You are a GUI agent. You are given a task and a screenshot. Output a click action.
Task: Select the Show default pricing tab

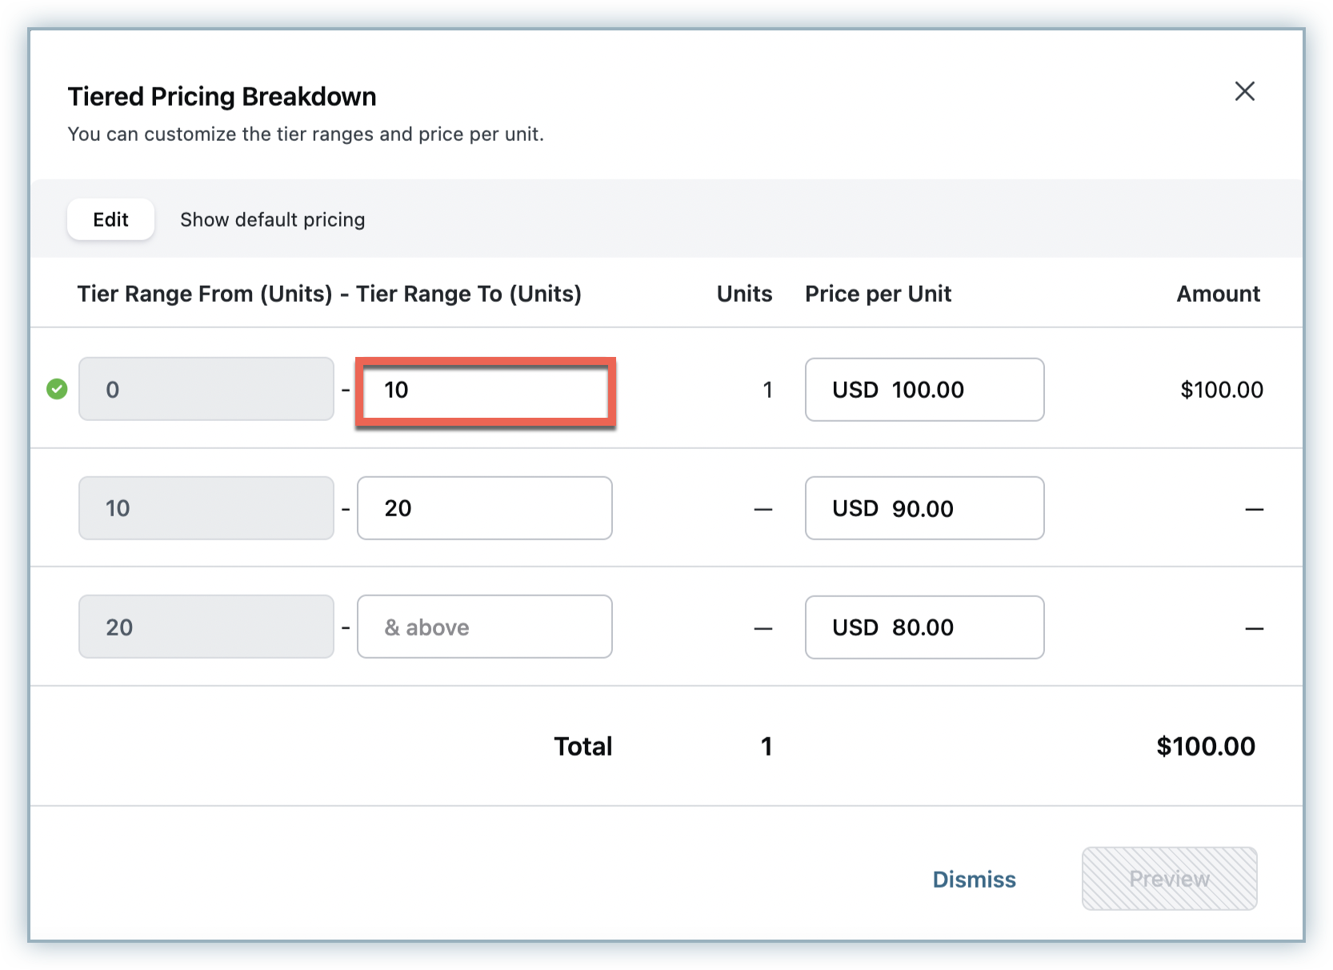(272, 219)
